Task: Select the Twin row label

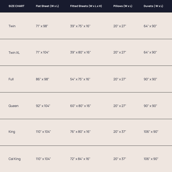Action: (12, 26)
